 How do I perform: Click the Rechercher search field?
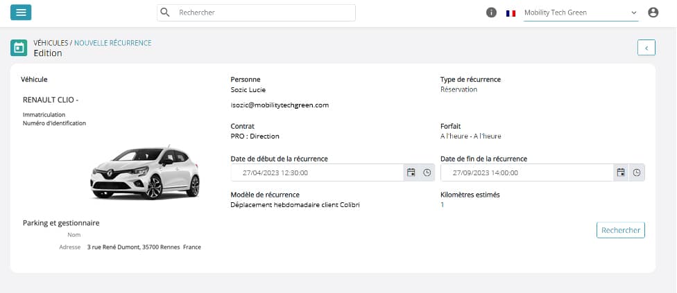point(256,12)
